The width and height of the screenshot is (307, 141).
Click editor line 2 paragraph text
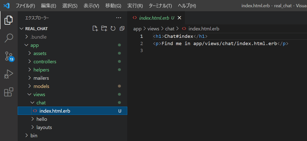tap(219, 44)
